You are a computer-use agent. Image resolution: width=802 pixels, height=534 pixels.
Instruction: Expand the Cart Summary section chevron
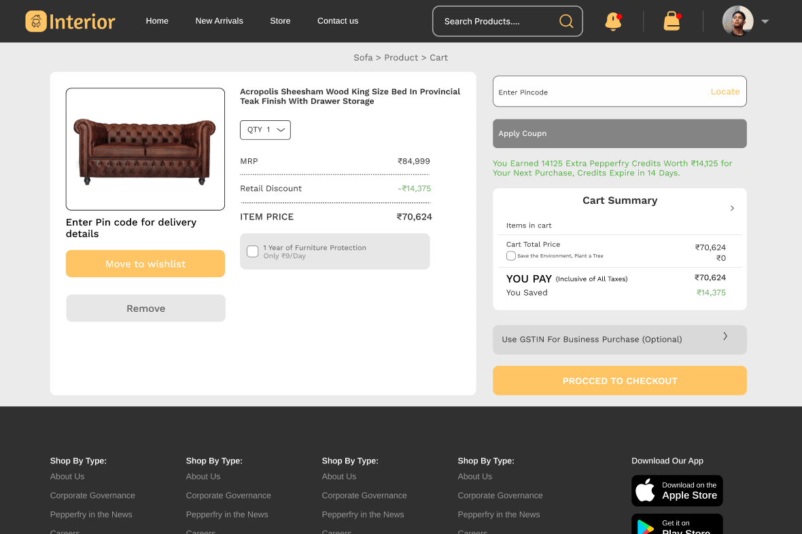click(732, 208)
